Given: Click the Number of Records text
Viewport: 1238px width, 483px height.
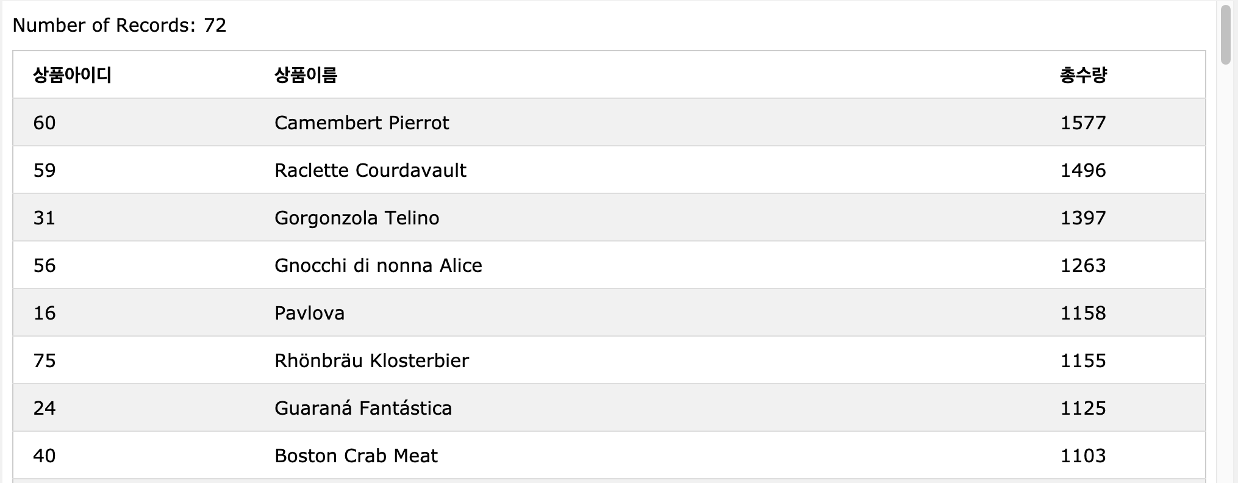Looking at the screenshot, I should (x=120, y=25).
